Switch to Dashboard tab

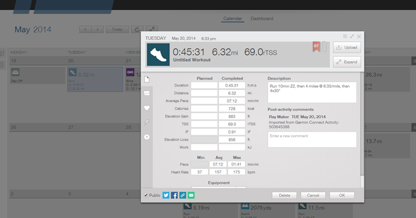[x=262, y=18]
